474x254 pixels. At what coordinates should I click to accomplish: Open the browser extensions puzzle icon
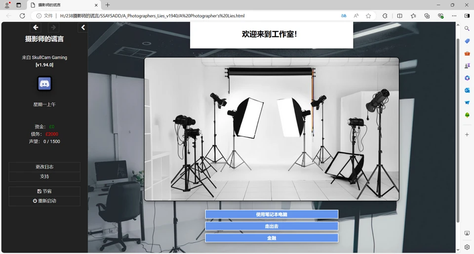pos(385,16)
